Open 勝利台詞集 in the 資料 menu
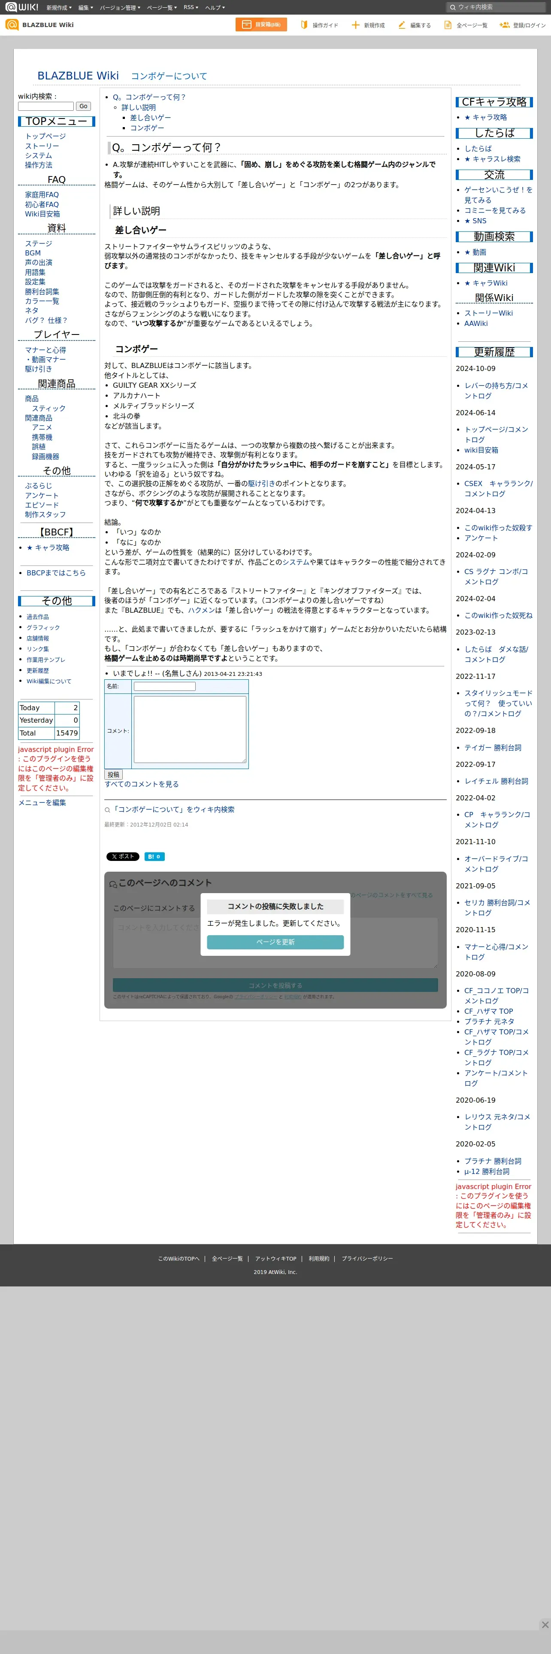The width and height of the screenshot is (551, 1654). tap(42, 292)
